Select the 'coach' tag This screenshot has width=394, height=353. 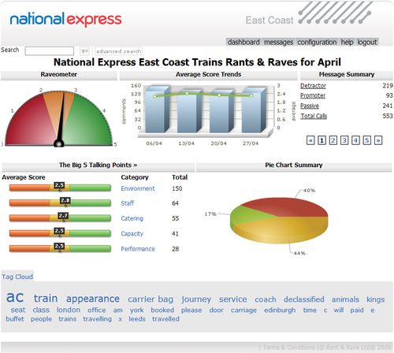pos(266,299)
